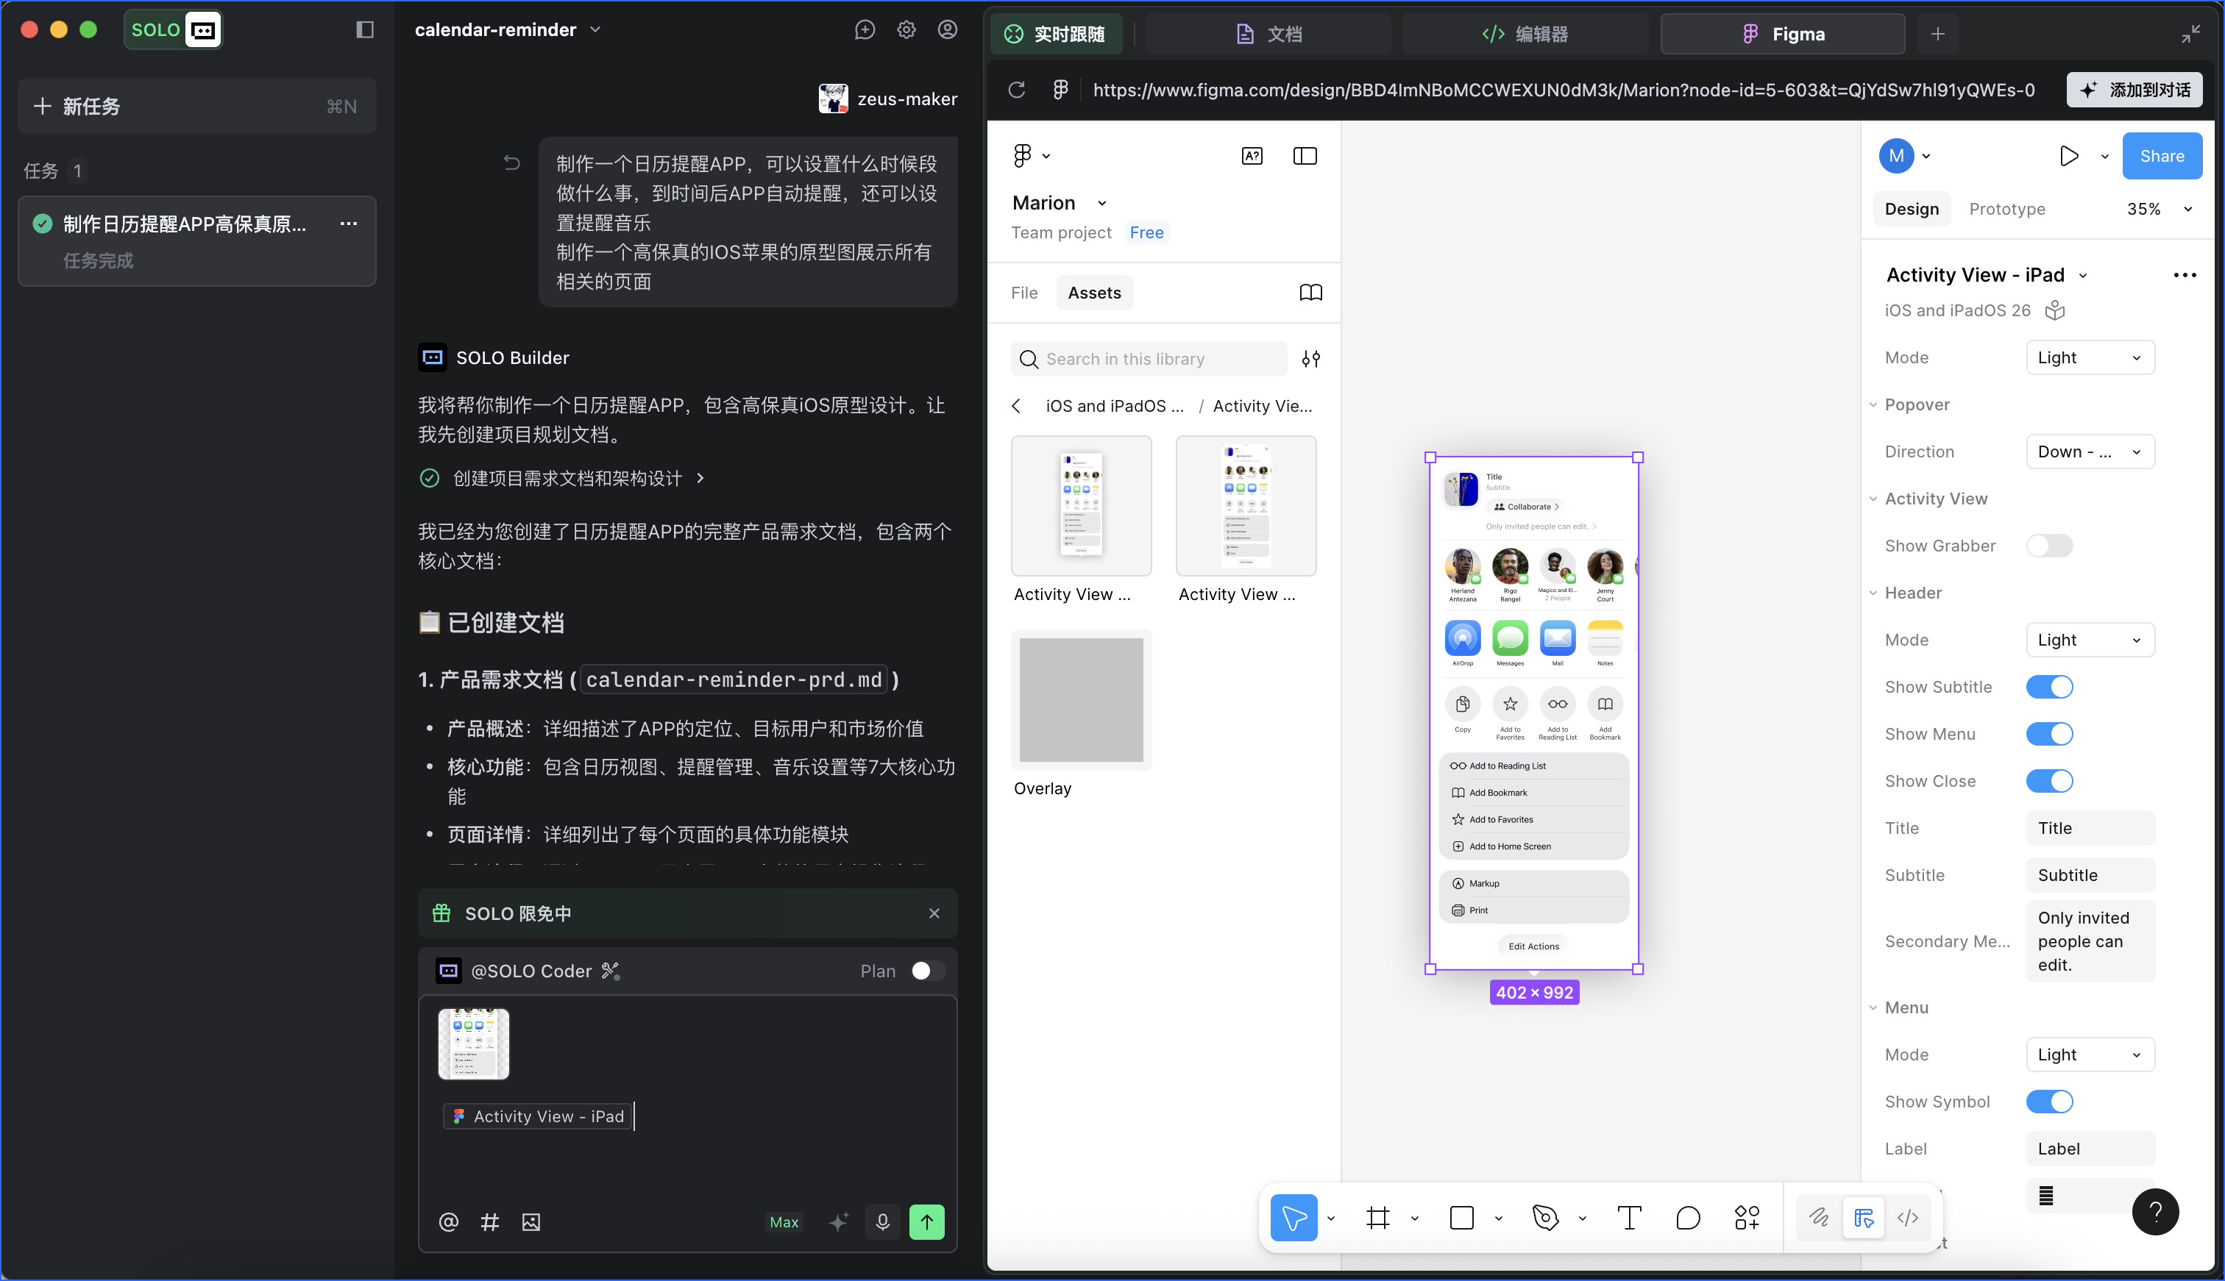
Task: Collapse the Popover section
Action: [1873, 404]
